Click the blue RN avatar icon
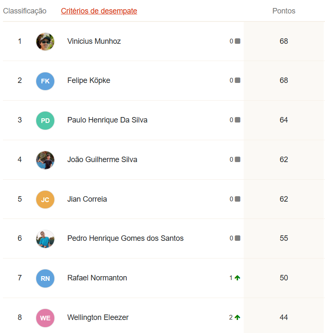The width and height of the screenshot is (325, 333). [x=45, y=278]
